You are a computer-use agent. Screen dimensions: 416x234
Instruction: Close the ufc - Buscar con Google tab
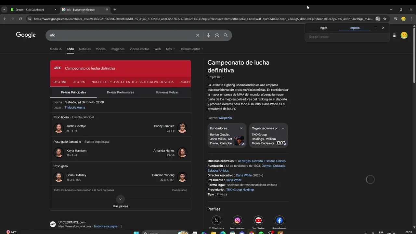tap(107, 10)
